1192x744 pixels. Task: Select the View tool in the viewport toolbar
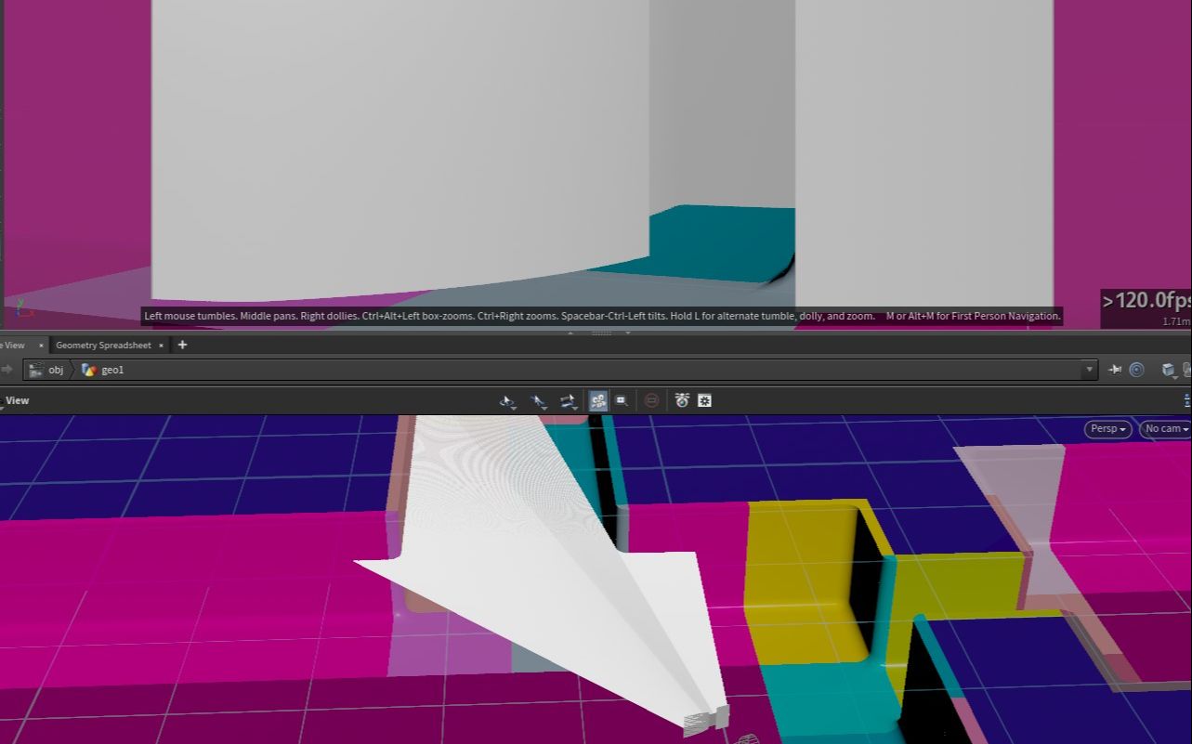pos(506,400)
